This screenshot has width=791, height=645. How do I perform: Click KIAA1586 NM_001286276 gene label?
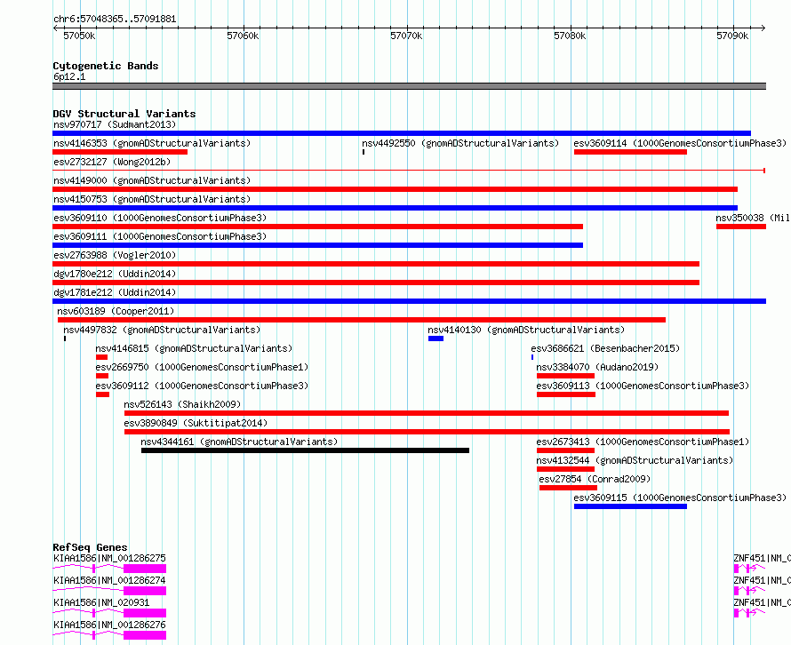(x=109, y=625)
